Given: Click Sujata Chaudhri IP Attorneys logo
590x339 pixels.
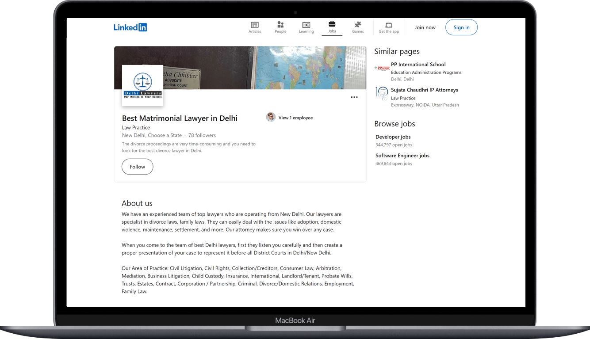Looking at the screenshot, I should [381, 93].
